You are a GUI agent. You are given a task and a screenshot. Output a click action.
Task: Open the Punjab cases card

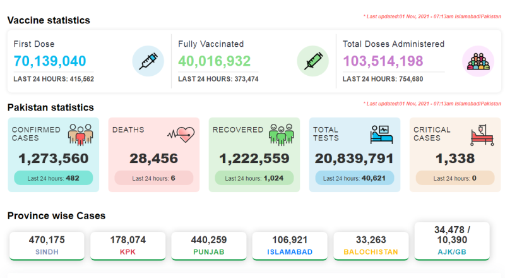(x=209, y=246)
